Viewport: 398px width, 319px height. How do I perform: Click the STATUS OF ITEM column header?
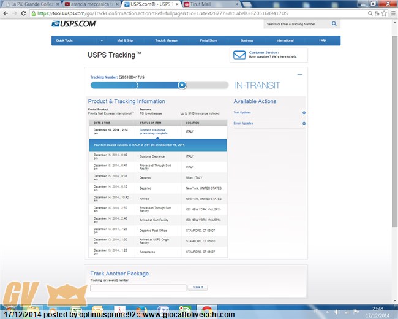pyautogui.click(x=151, y=123)
